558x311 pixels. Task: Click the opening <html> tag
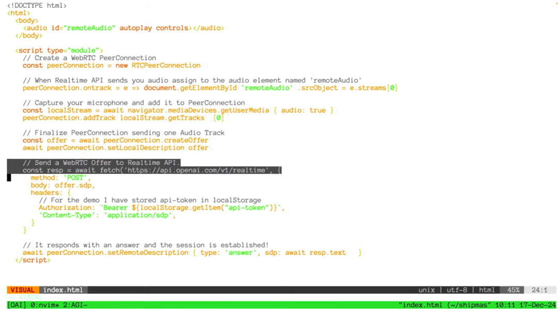[19, 13]
